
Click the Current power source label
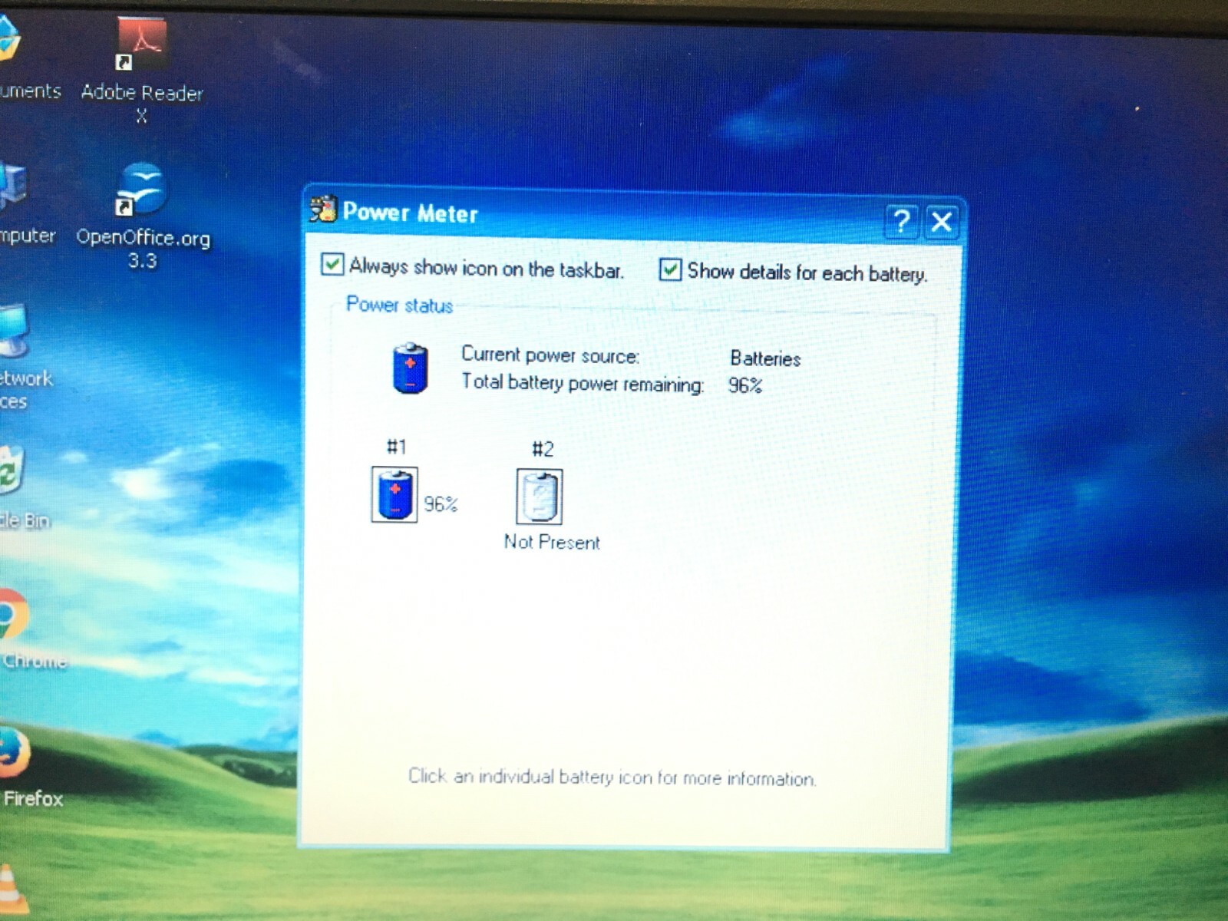(550, 355)
